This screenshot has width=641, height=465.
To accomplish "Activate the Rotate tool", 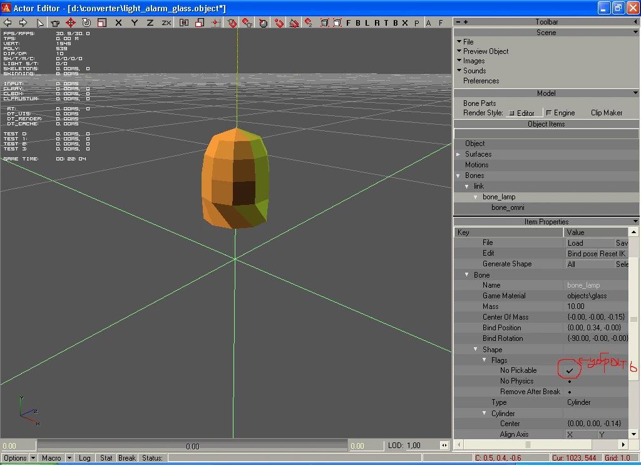I will [x=86, y=23].
